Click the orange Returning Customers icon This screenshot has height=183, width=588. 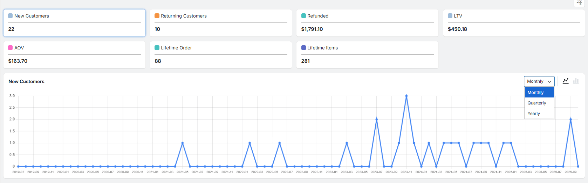coord(157,16)
